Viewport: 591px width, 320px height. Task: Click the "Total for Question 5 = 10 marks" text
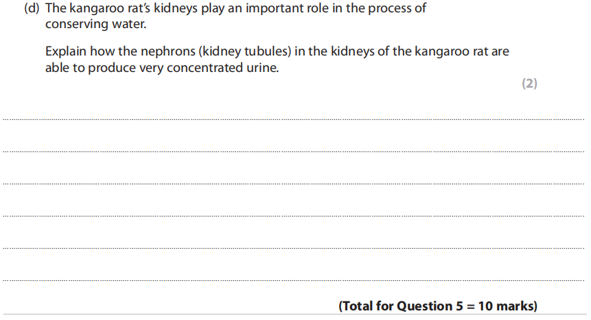point(438,306)
